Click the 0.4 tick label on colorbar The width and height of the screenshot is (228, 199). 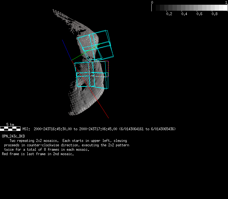tap(184, 14)
